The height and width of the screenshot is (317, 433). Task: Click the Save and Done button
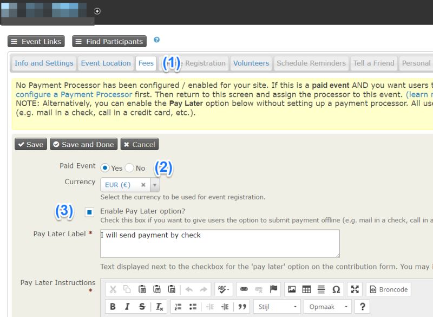click(x=83, y=144)
